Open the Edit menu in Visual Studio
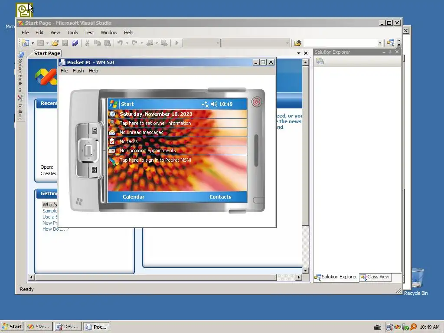444x333 pixels. coord(39,33)
